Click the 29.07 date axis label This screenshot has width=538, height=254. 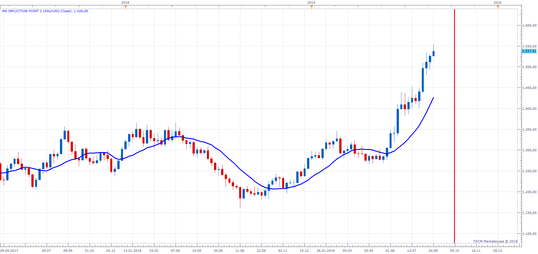[46, 251]
